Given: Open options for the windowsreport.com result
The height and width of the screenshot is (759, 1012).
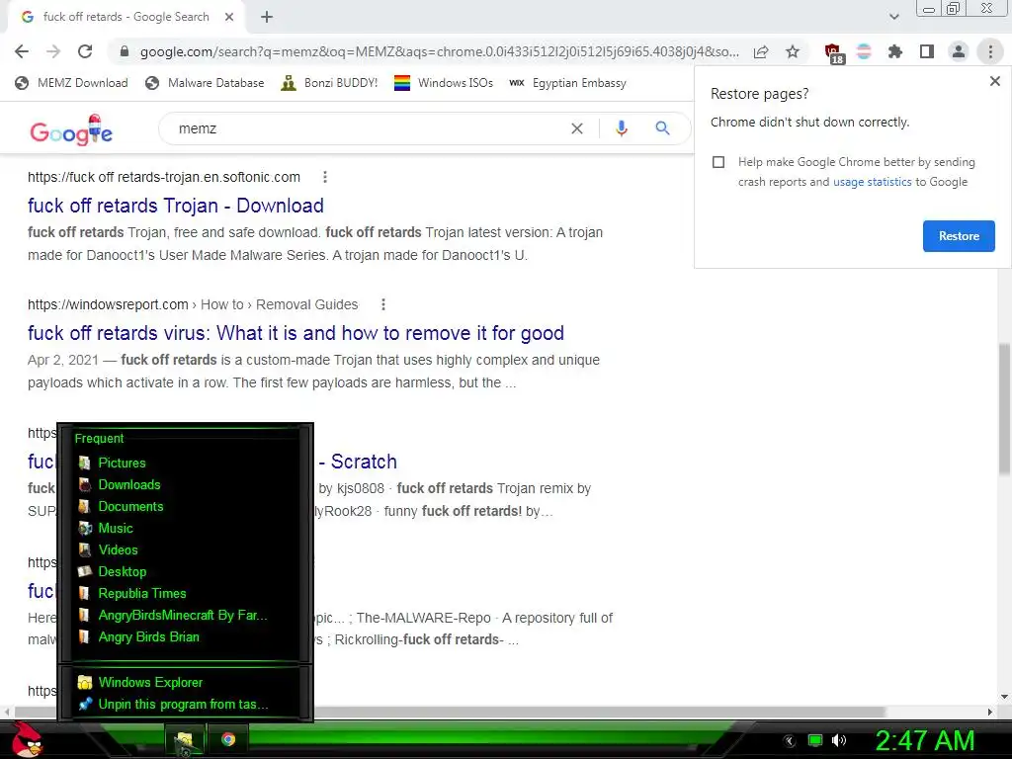Looking at the screenshot, I should coord(382,304).
